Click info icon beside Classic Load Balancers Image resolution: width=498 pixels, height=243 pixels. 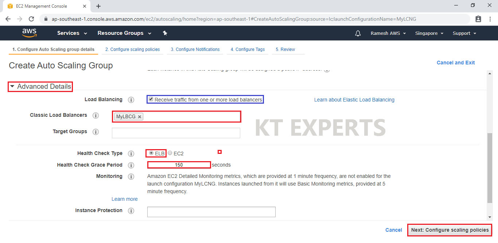96,115
